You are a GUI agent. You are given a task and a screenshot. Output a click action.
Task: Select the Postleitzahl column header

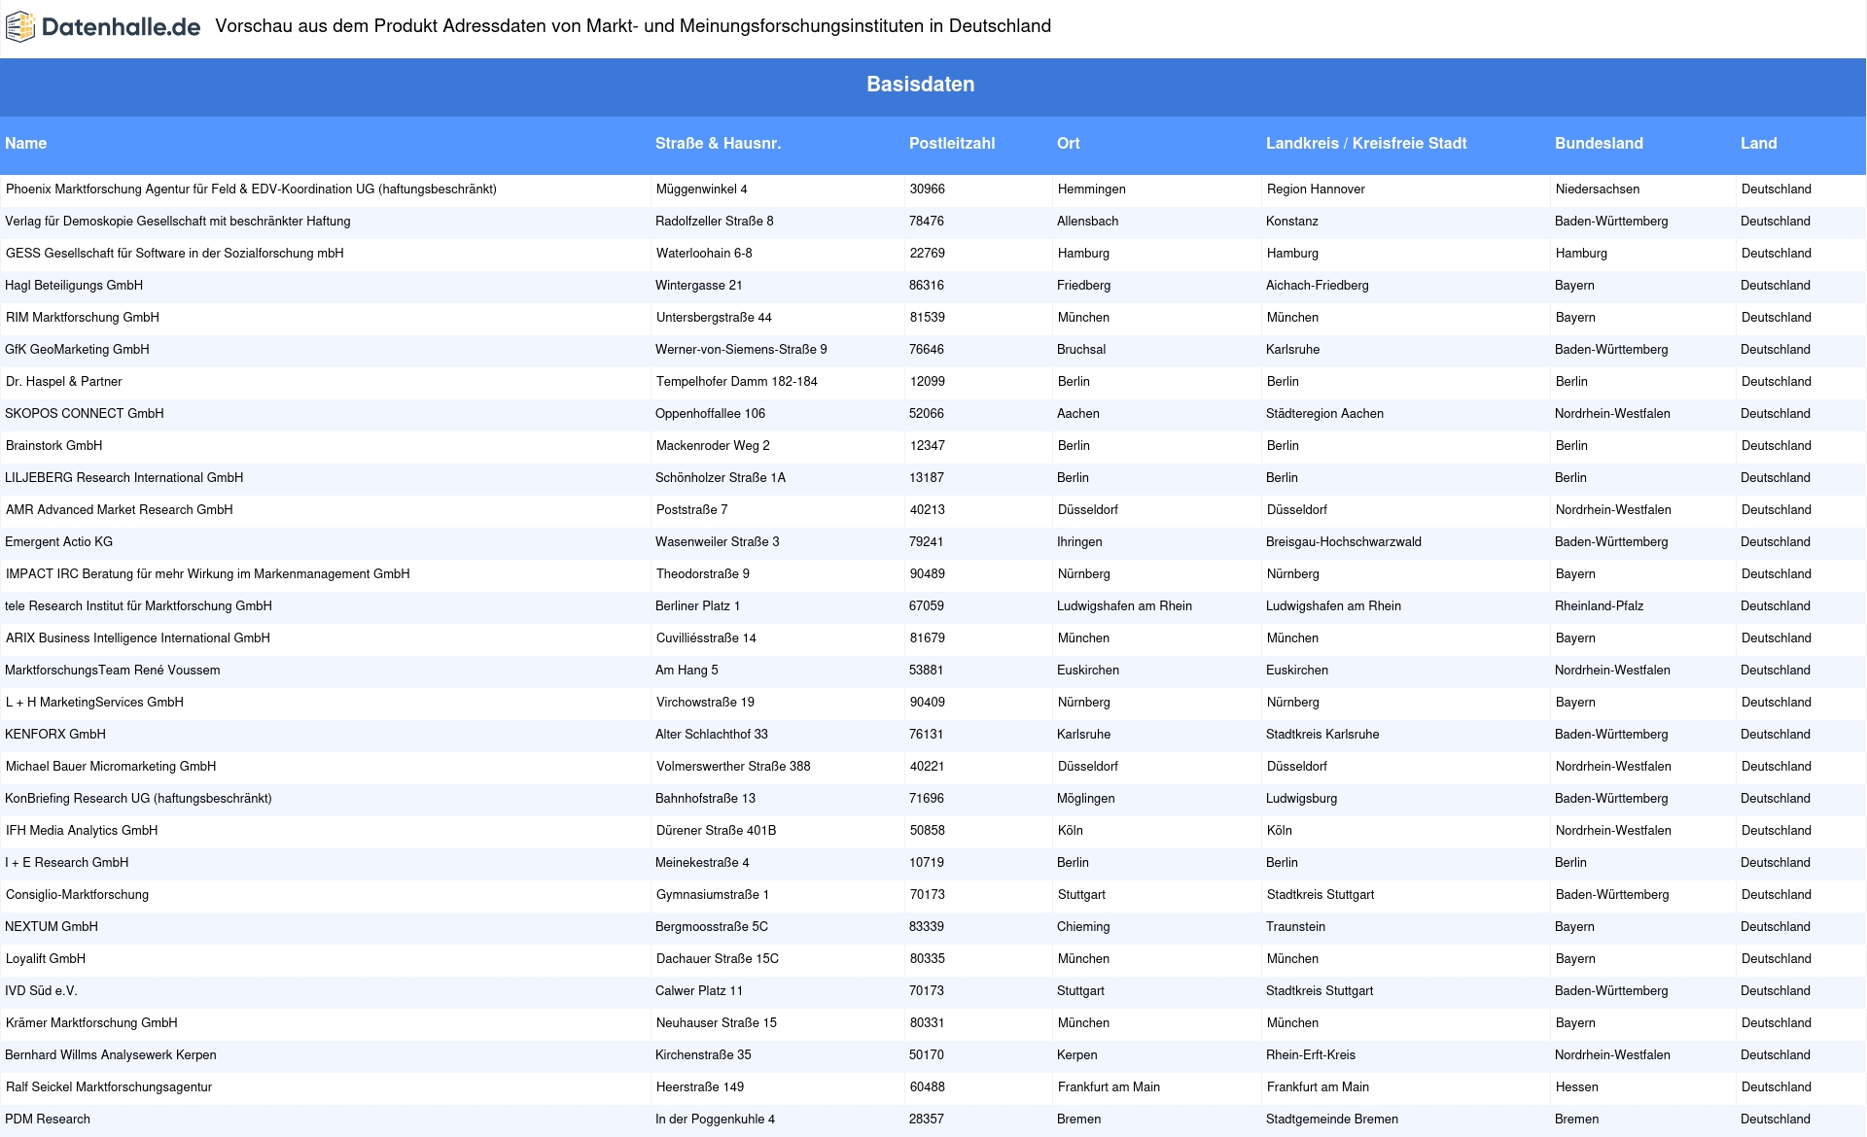(x=952, y=144)
